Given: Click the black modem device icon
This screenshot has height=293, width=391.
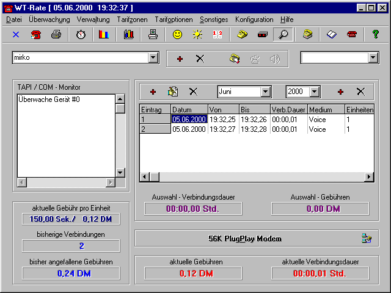Looking at the screenshot, I should [x=263, y=34].
